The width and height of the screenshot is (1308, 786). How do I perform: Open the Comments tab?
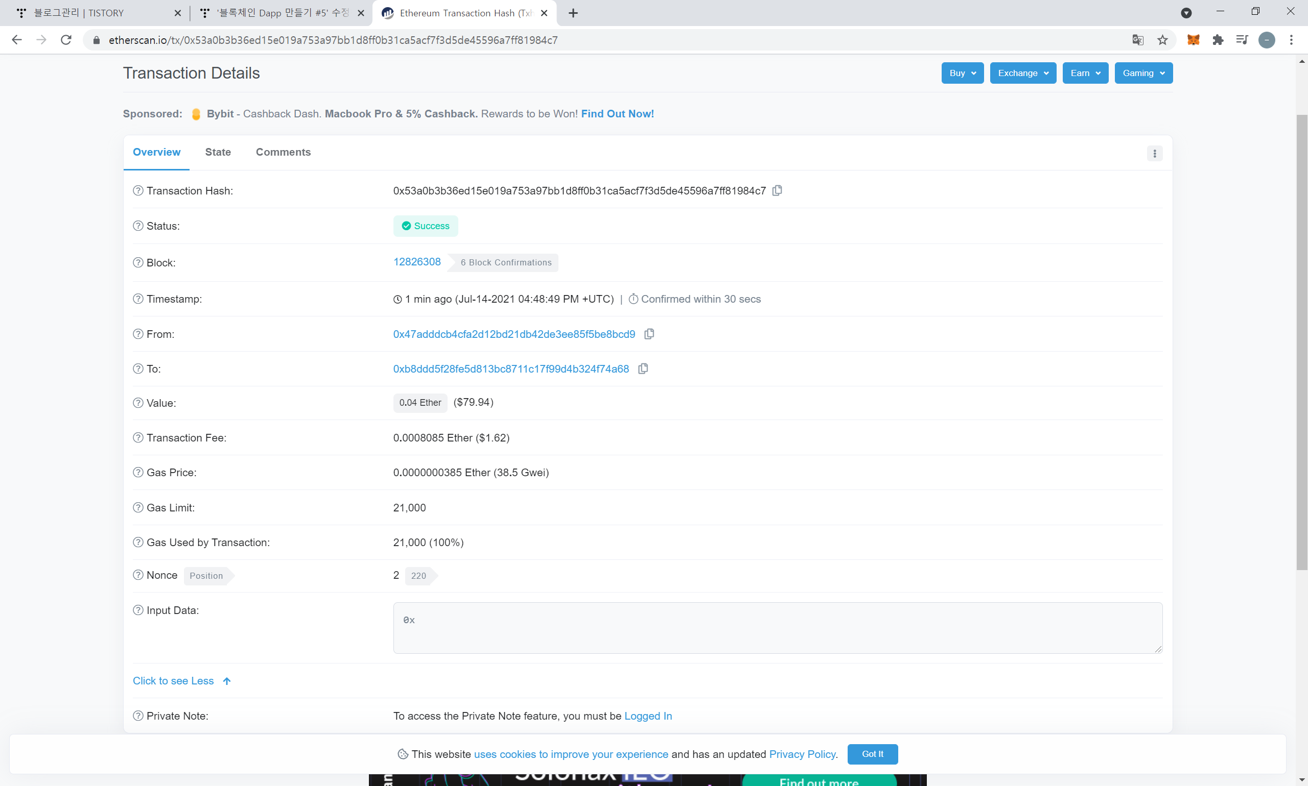(x=283, y=153)
